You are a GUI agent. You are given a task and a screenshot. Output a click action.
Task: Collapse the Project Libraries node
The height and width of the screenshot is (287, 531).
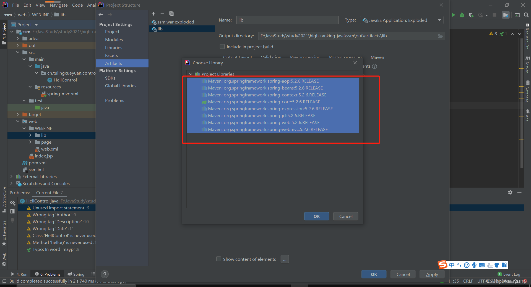[191, 74]
